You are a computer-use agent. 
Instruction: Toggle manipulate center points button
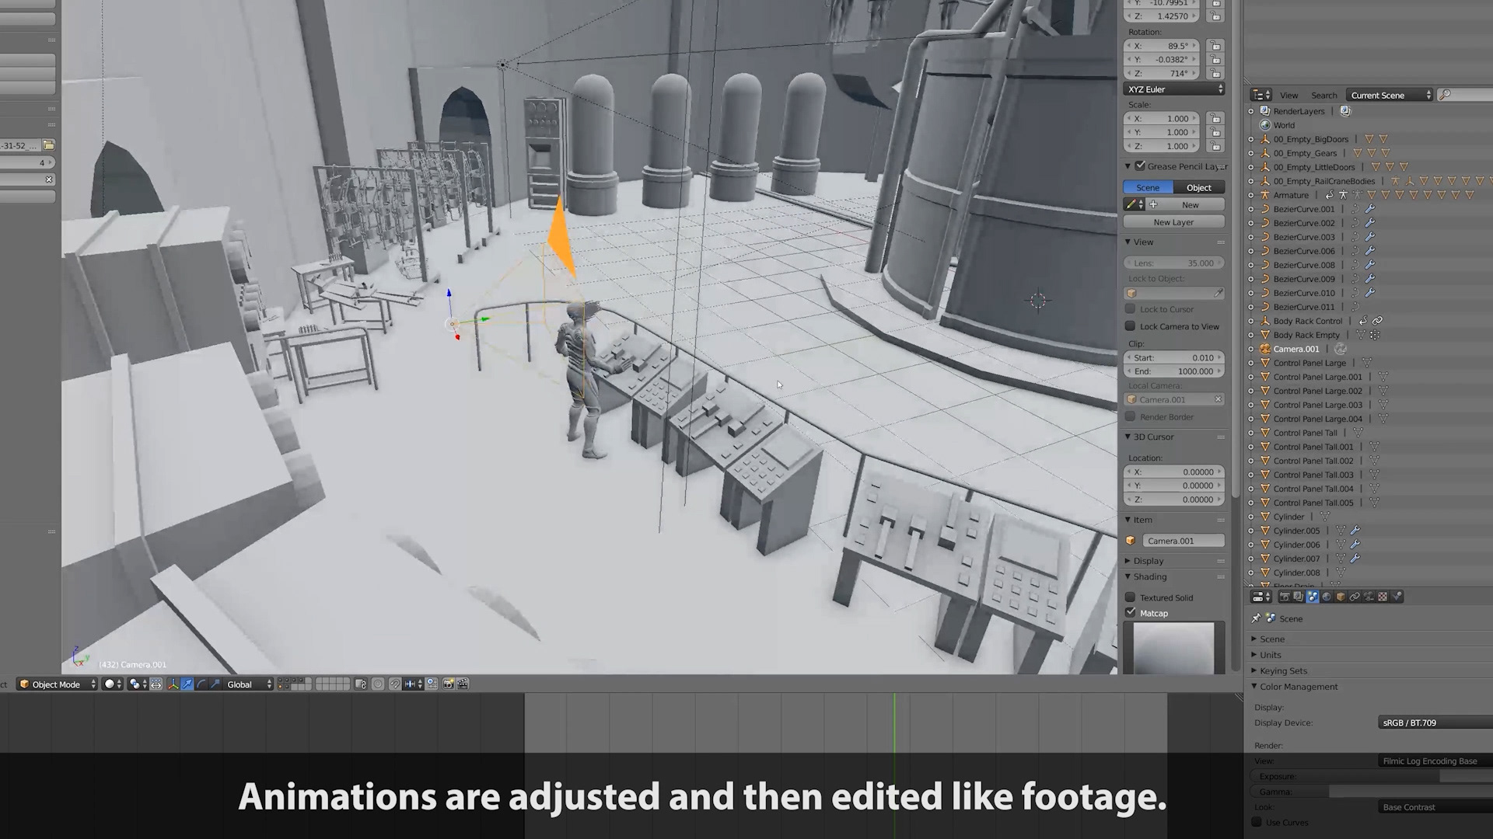(156, 684)
